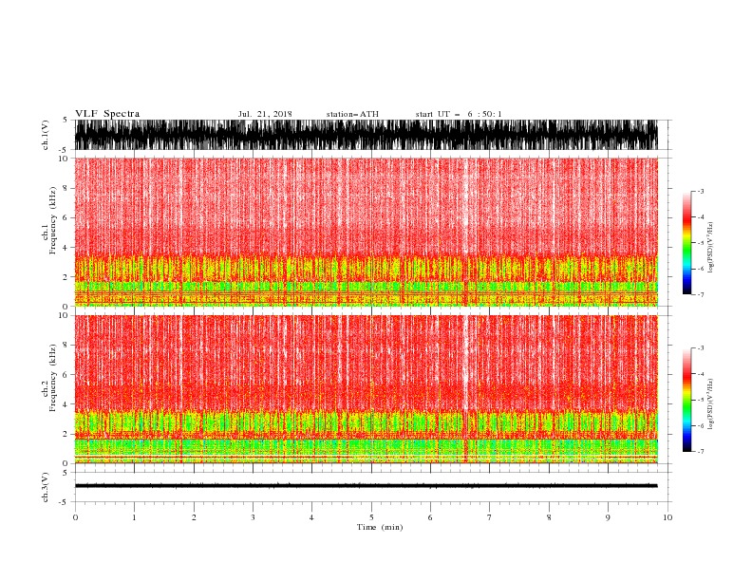Click the ch.3 waveform trace at bottom

click(x=366, y=486)
